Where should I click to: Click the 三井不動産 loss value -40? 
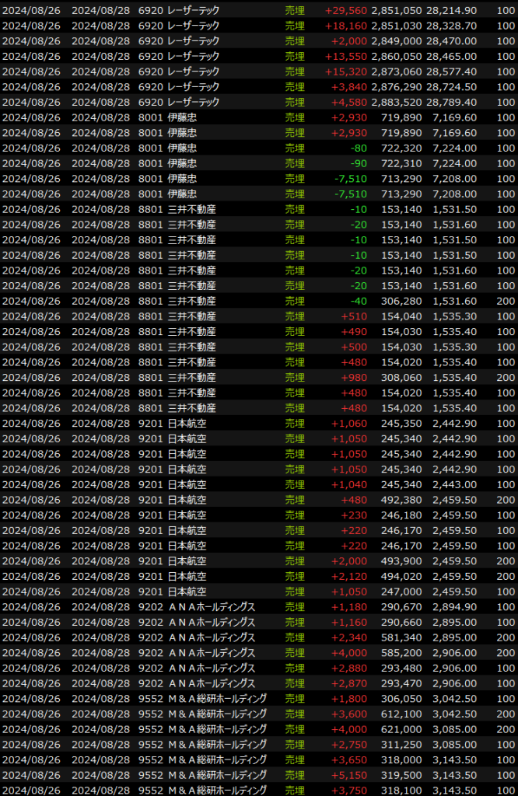[358, 301]
